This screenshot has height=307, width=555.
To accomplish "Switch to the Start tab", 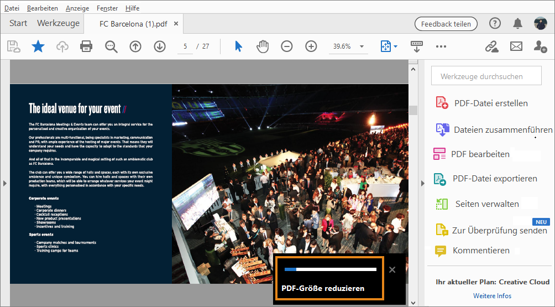I will (18, 23).
